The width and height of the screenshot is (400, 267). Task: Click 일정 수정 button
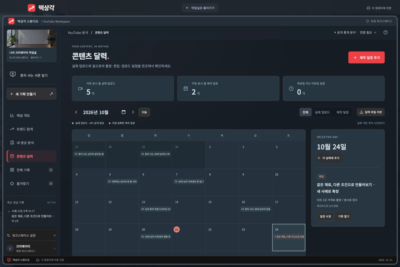click(325, 216)
